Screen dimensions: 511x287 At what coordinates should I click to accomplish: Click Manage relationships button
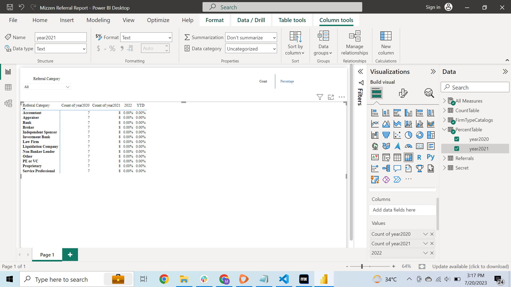click(355, 43)
